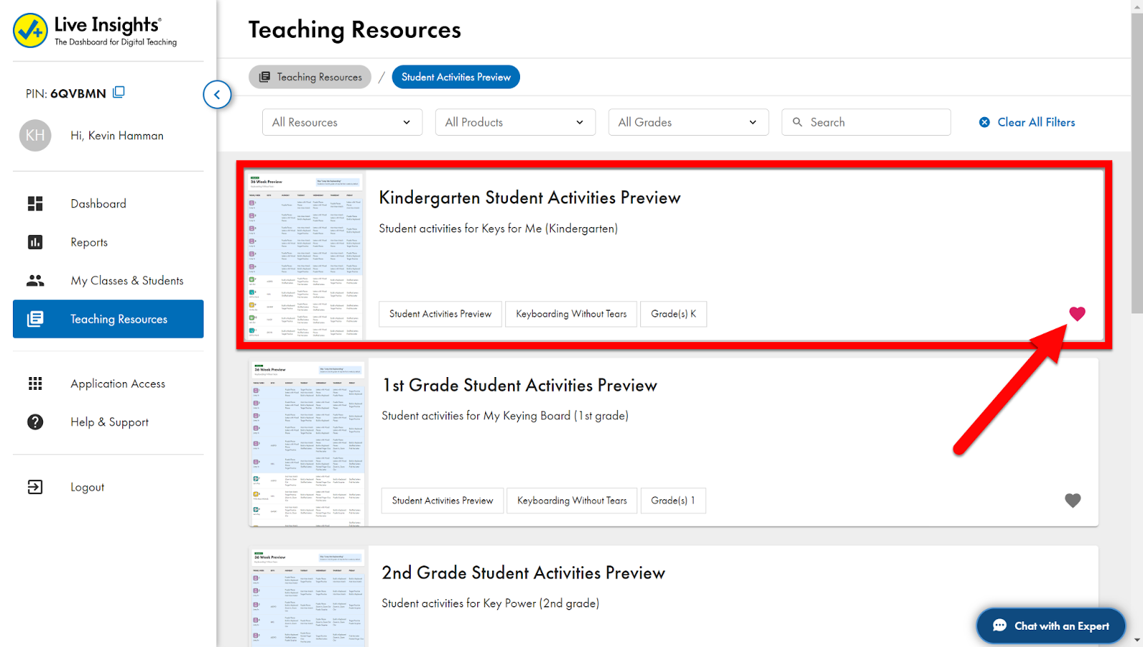Viewport: 1143px width, 647px height.
Task: Click the Teaching Resources breadcrumb
Action: [310, 77]
